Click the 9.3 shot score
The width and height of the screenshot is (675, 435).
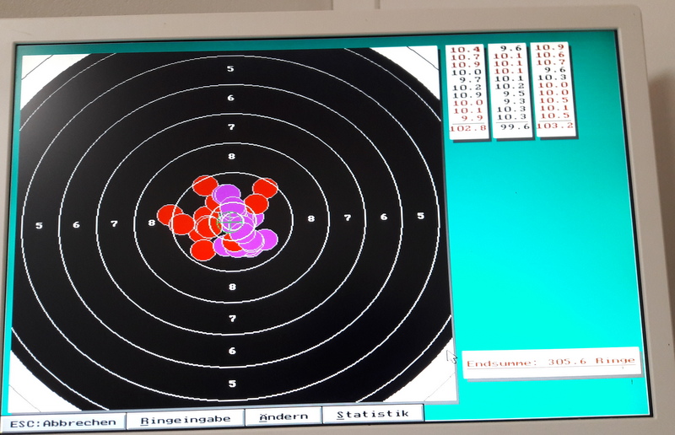(511, 101)
